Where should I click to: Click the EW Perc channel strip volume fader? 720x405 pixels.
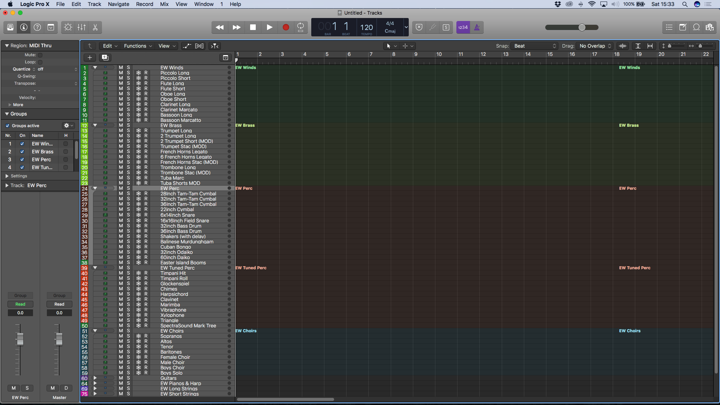click(20, 339)
